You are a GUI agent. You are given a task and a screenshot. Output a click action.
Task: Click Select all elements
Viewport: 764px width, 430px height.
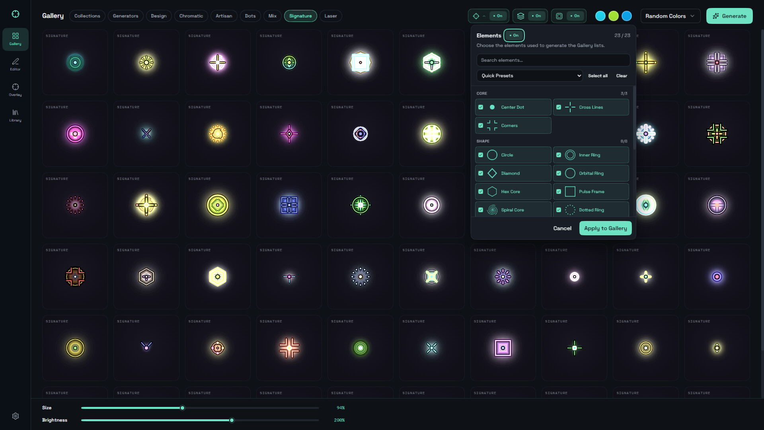[598, 76]
